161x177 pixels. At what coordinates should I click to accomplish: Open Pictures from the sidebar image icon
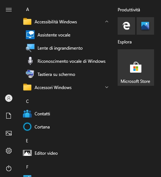[x=9, y=133]
